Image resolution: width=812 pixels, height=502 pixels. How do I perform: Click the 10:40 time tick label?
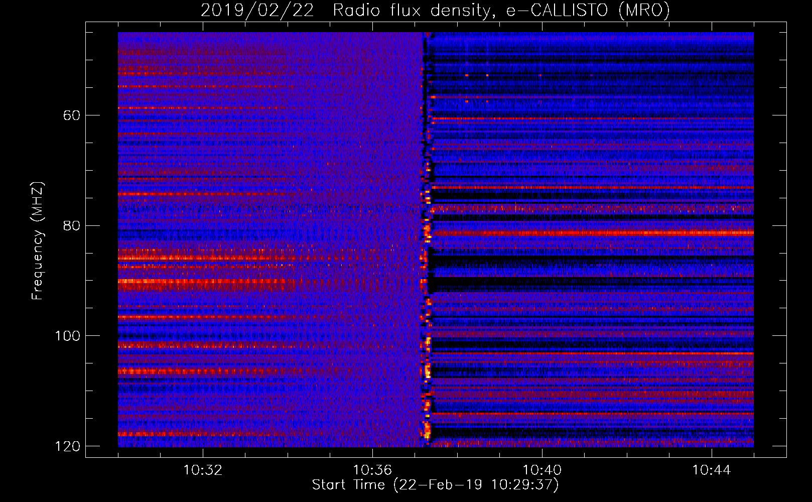coord(542,470)
